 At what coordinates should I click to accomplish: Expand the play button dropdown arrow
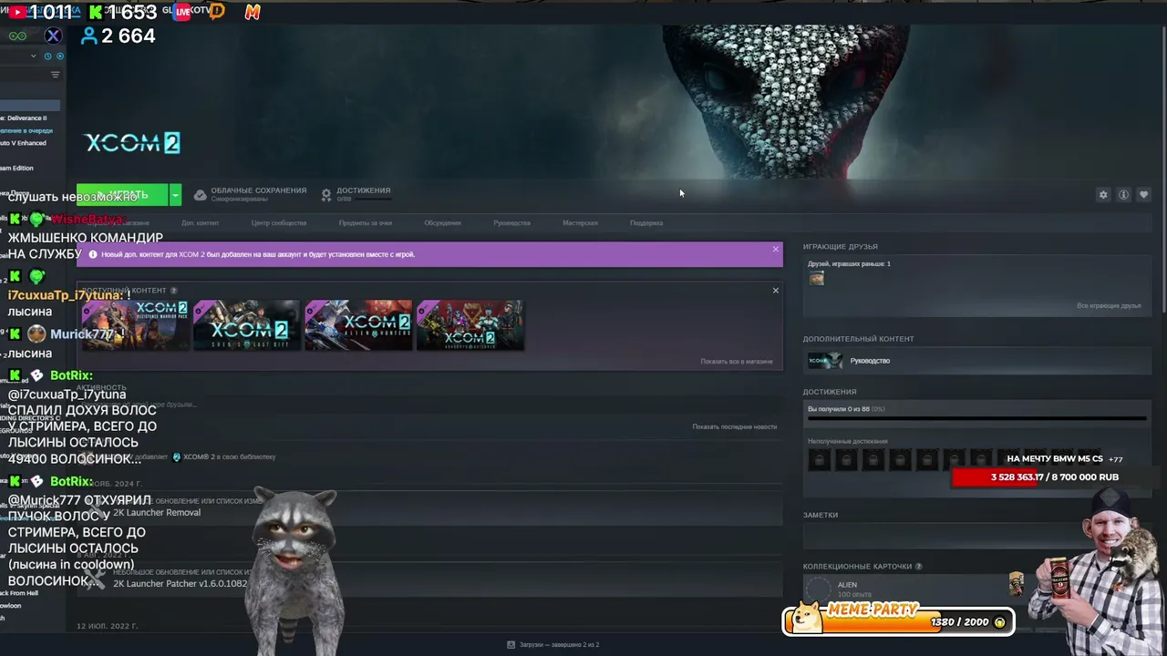pos(175,195)
